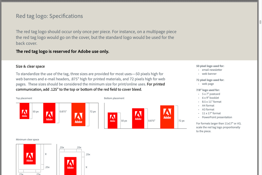Viewport: 262px width, 175px height.
Task: Select the 0.875" Adobe logo under Bottom placement
Action: pyautogui.click(x=138, y=119)
